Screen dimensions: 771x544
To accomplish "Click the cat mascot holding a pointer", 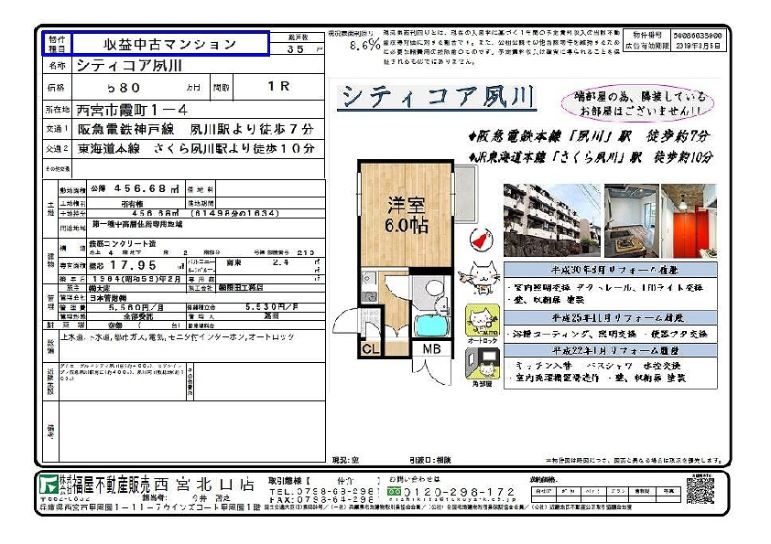I will [482, 275].
